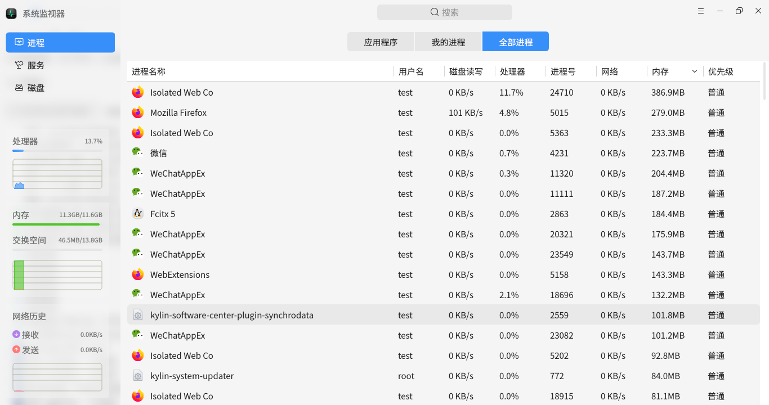
Task: Open the 进程 section in sidebar
Action: pos(60,43)
